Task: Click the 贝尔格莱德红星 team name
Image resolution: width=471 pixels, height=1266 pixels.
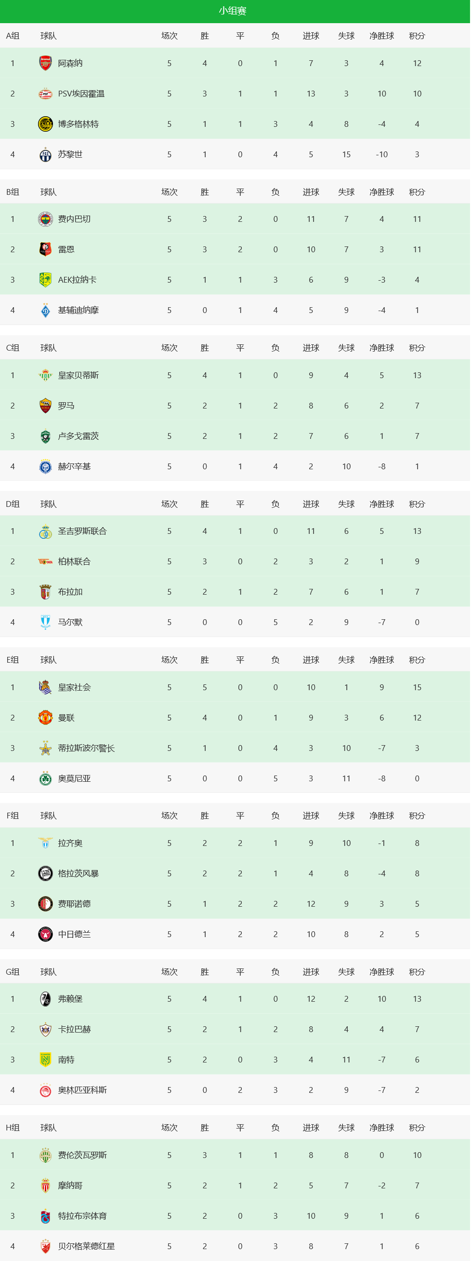Action: (x=86, y=1246)
